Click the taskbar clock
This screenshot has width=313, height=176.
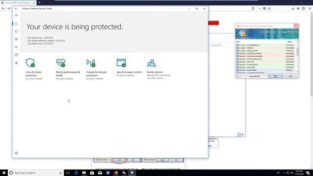[x=299, y=173]
